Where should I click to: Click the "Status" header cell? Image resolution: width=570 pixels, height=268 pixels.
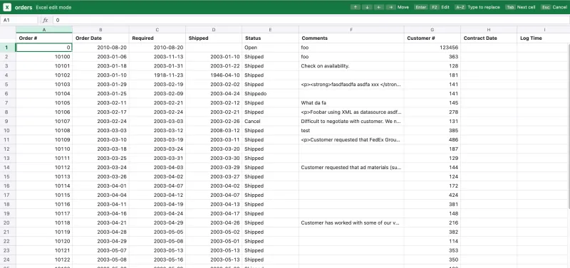pos(271,38)
